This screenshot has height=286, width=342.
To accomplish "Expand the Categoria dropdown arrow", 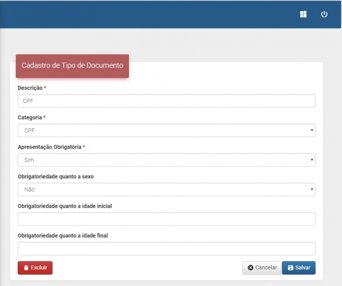I will pyautogui.click(x=311, y=130).
